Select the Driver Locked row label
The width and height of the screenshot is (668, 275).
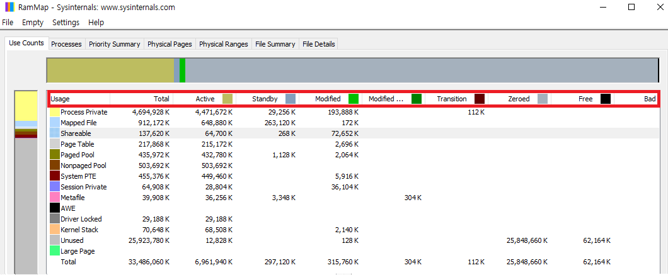tap(81, 219)
